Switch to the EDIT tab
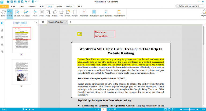The width and height of the screenshot is (206, 111). point(42,6)
